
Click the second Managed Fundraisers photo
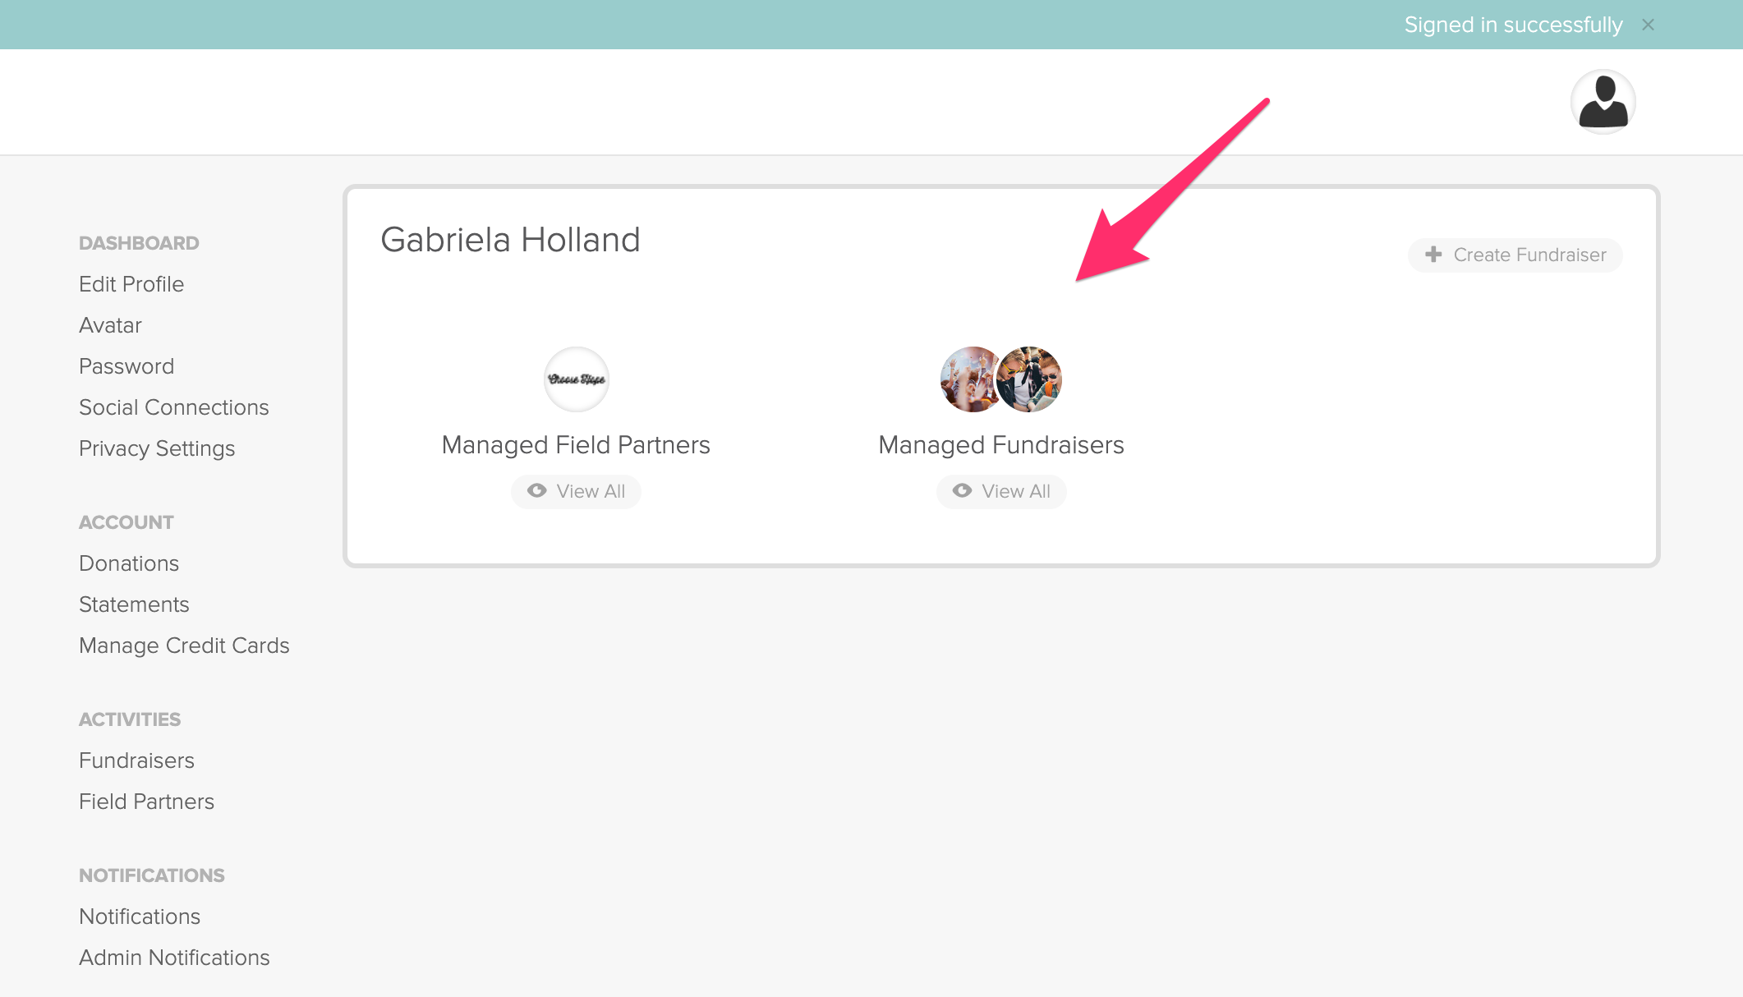[1030, 379]
